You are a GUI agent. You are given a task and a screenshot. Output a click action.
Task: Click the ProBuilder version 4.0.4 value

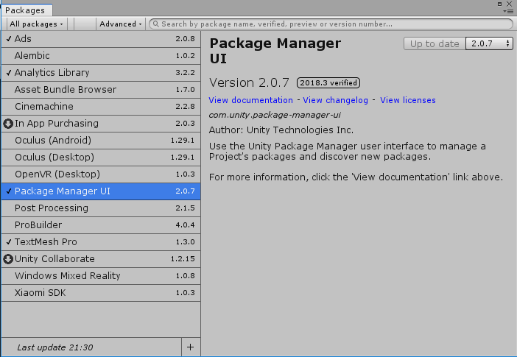(x=185, y=225)
